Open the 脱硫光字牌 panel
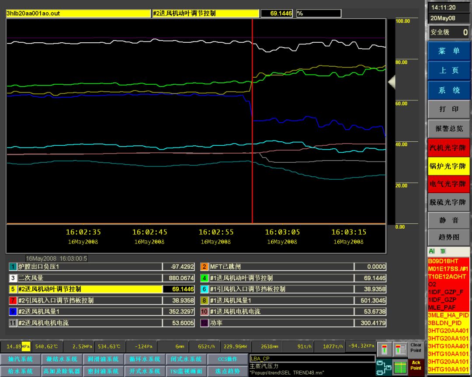 pyautogui.click(x=448, y=202)
